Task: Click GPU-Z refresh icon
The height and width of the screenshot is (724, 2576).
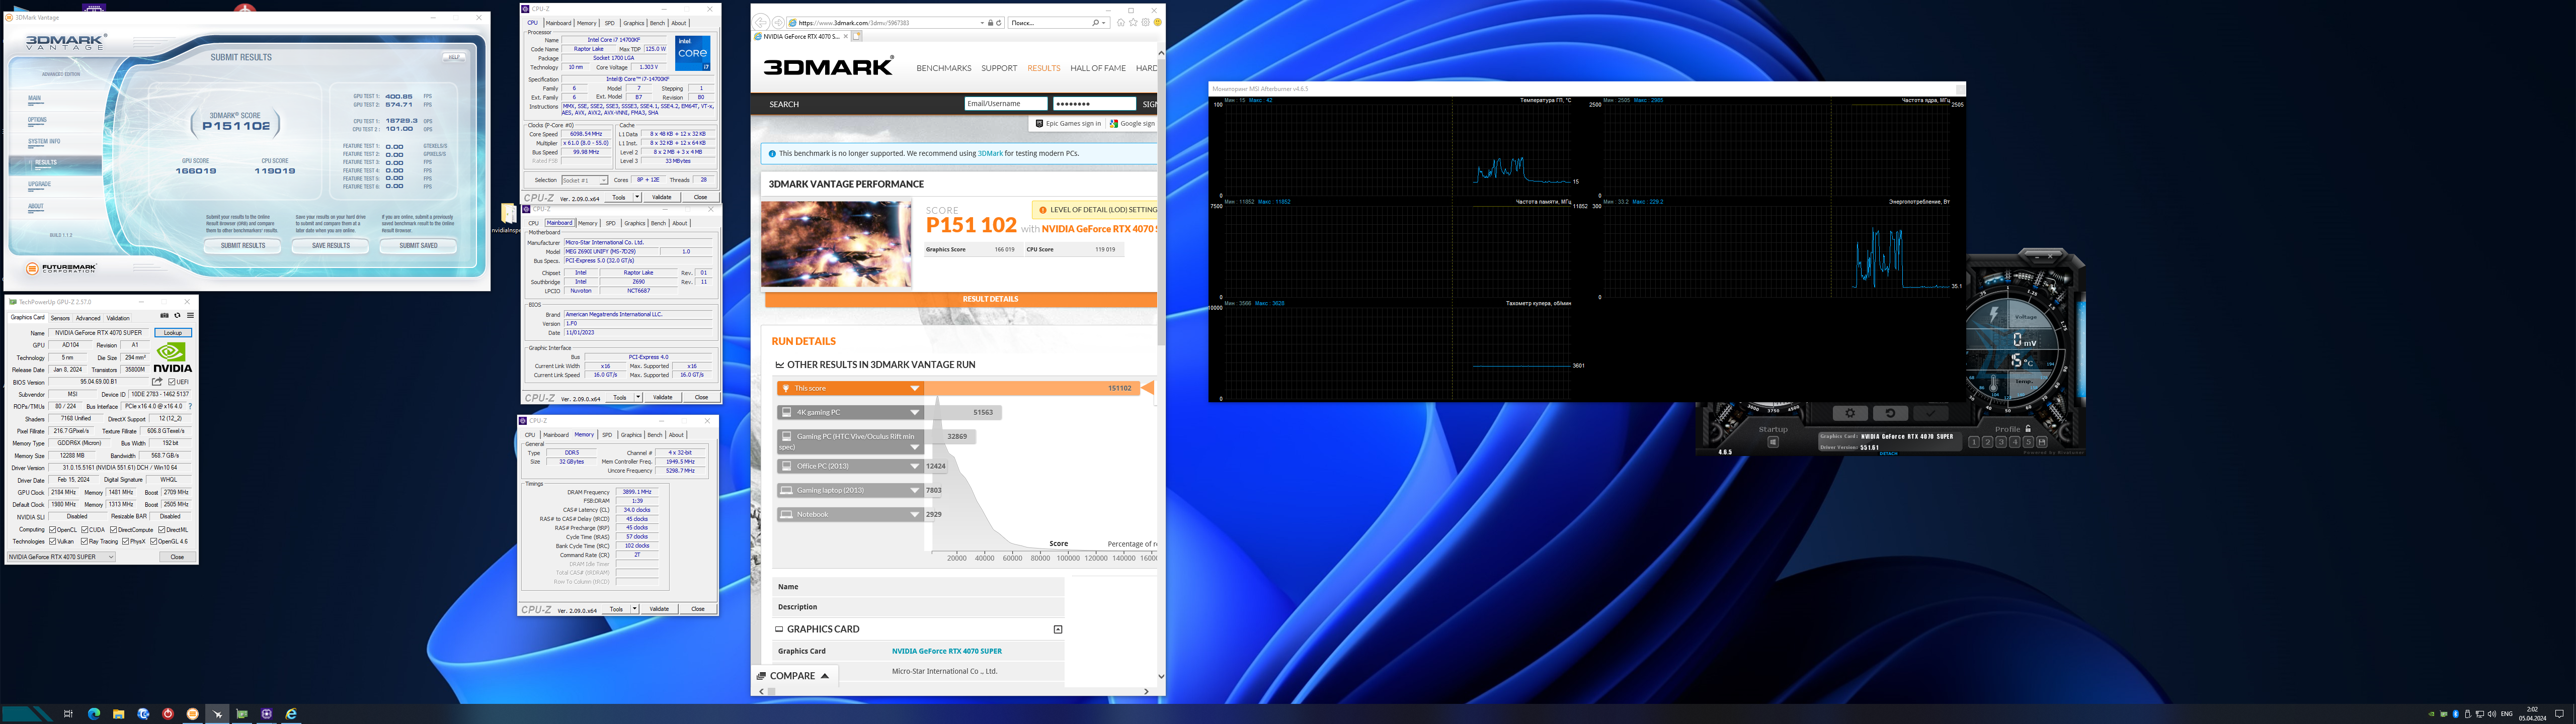Action: tap(178, 315)
